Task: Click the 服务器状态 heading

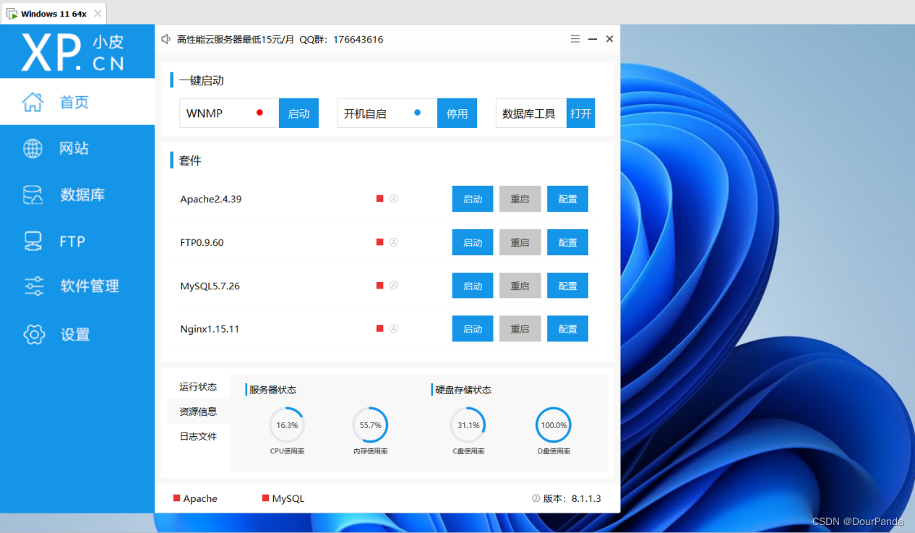Action: click(x=272, y=390)
